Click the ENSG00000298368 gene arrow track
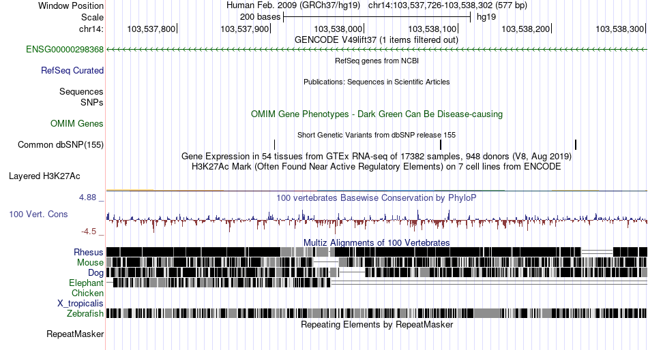The height and width of the screenshot is (350, 648). [x=377, y=50]
